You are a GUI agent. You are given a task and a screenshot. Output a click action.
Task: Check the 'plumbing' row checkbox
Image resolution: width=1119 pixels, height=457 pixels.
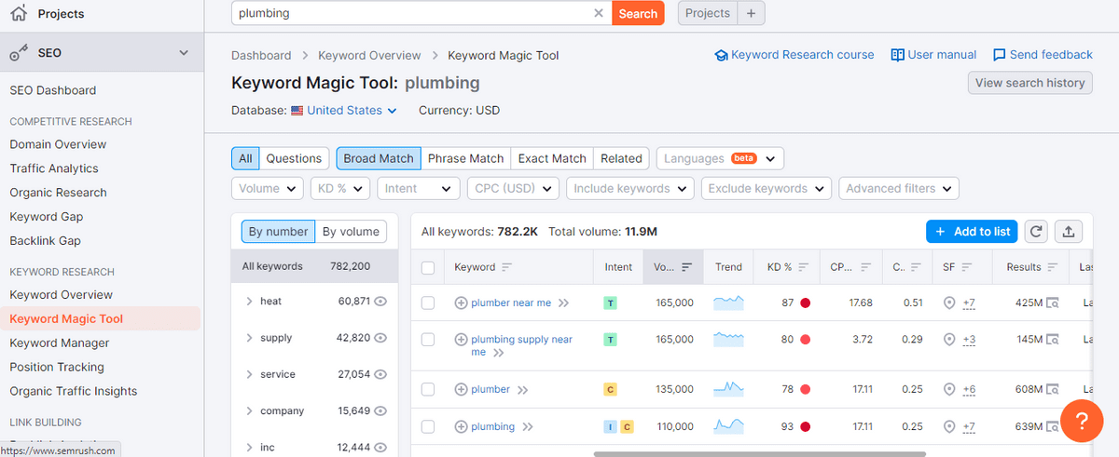pos(428,426)
